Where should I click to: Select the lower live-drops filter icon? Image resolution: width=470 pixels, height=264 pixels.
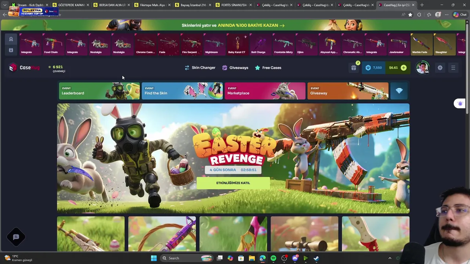click(x=11, y=50)
